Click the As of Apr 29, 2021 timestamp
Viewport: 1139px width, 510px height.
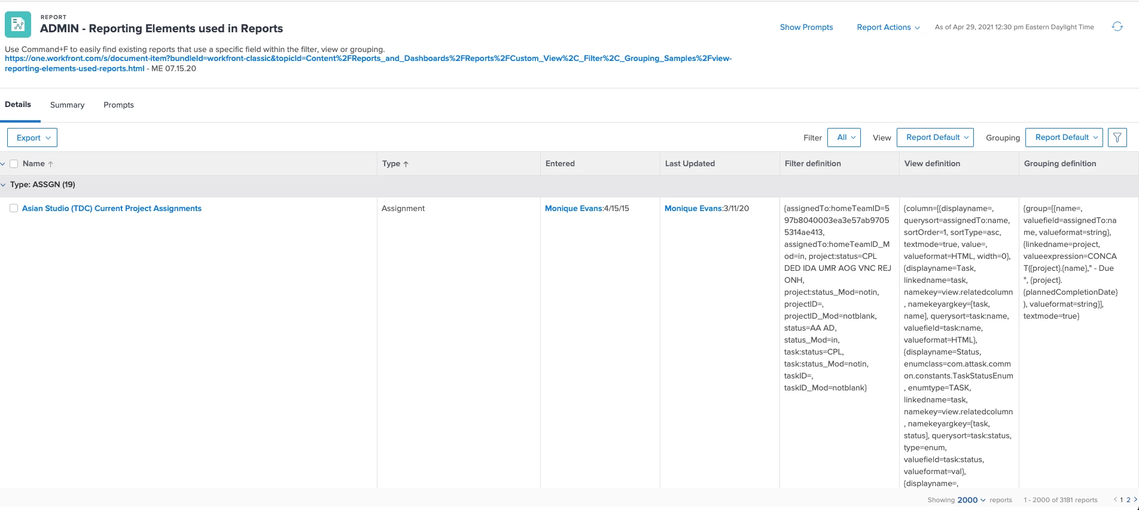click(1014, 28)
